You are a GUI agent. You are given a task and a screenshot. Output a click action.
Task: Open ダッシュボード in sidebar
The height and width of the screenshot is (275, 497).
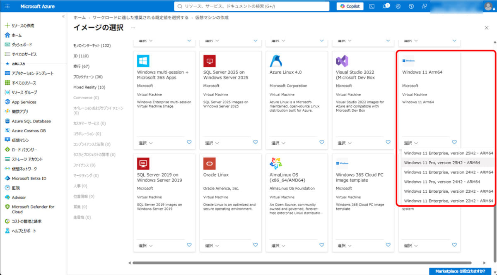point(22,45)
